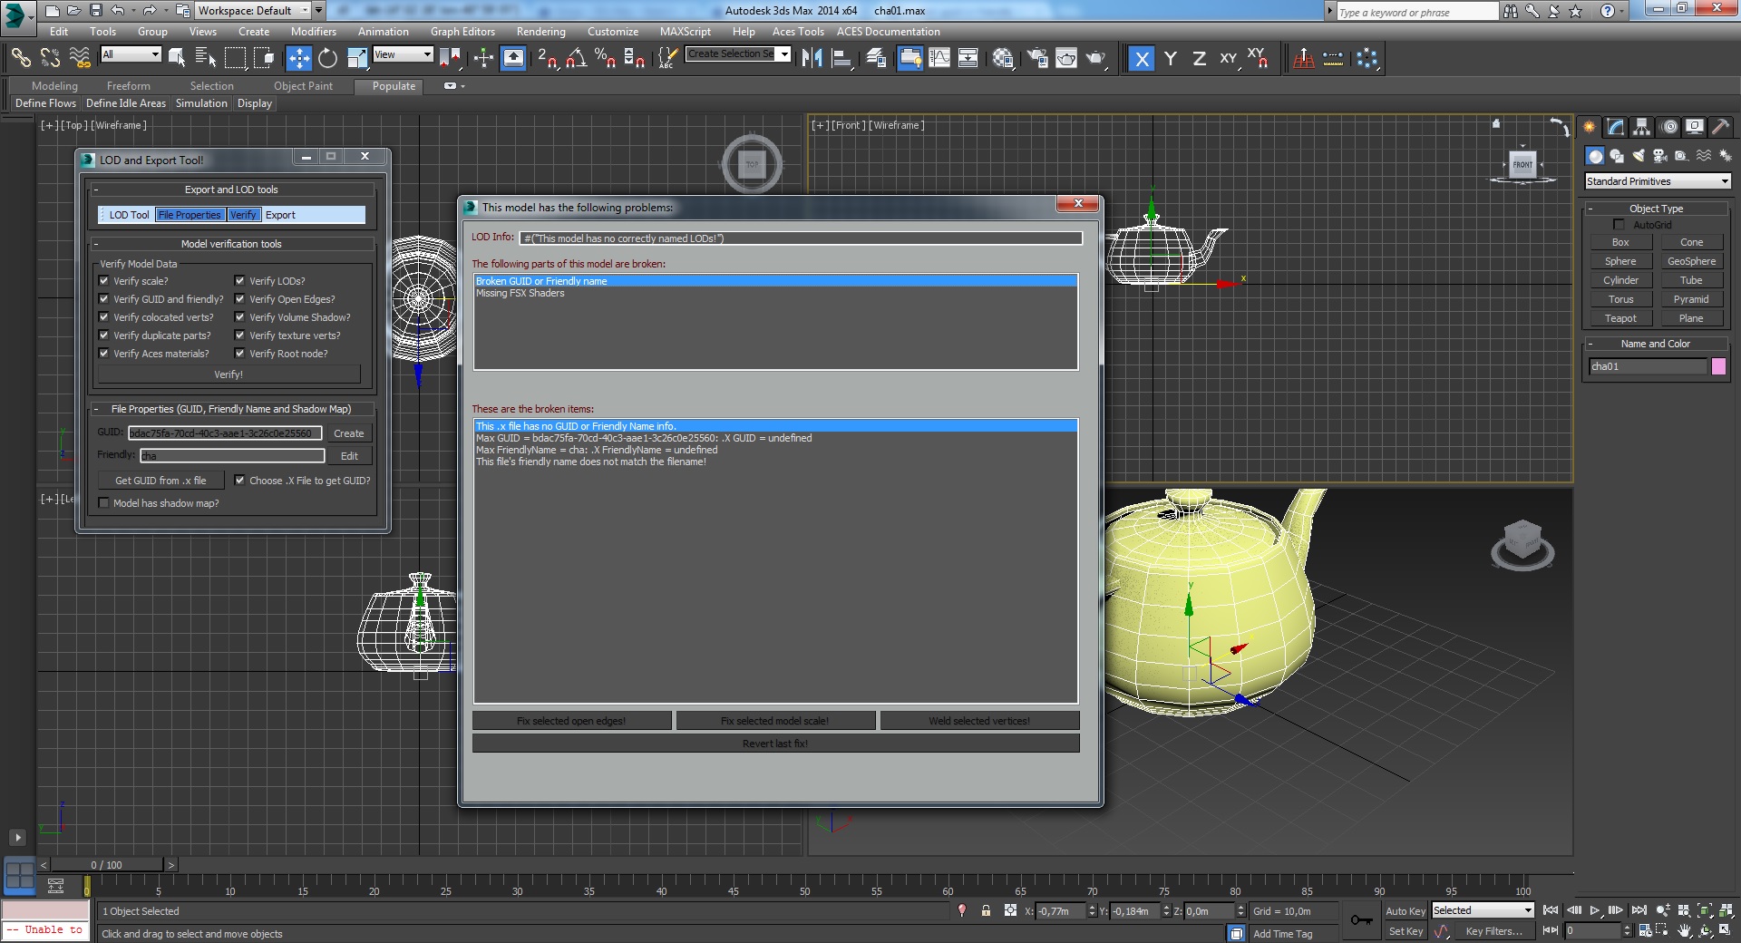Collapse the Model verification tools rollout
This screenshot has height=943, width=1741.
pos(231,244)
